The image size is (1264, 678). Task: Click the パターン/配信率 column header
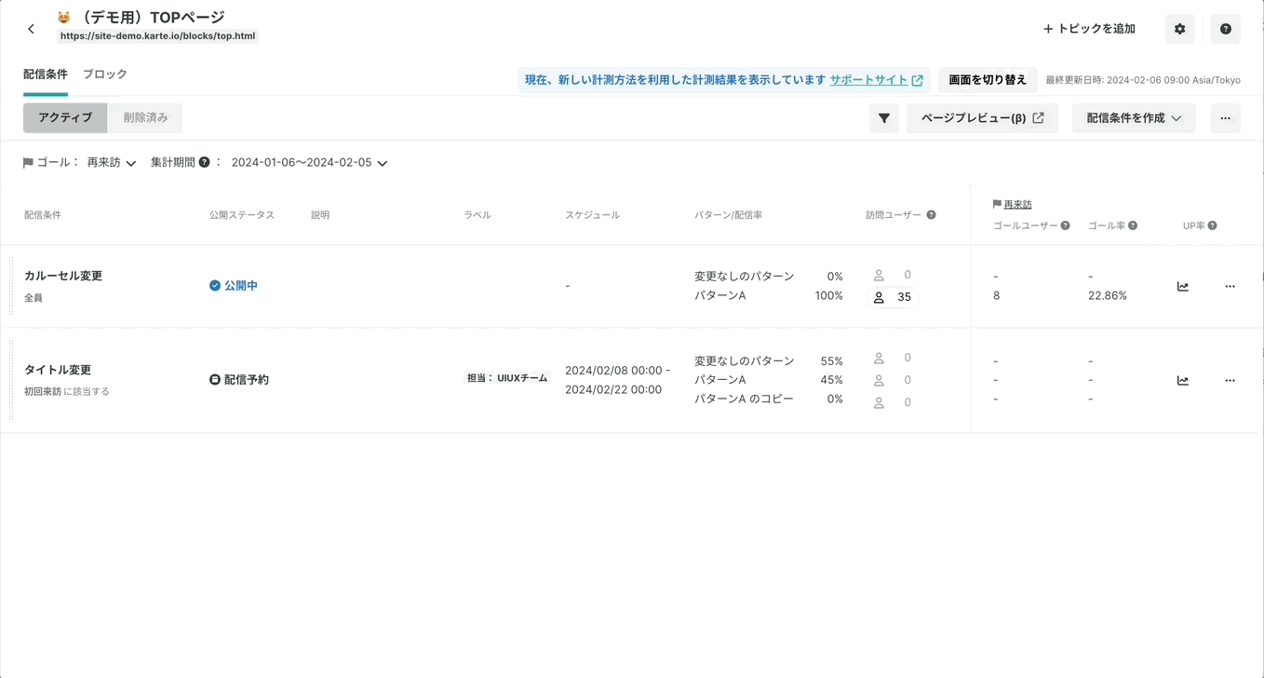pyautogui.click(x=728, y=215)
